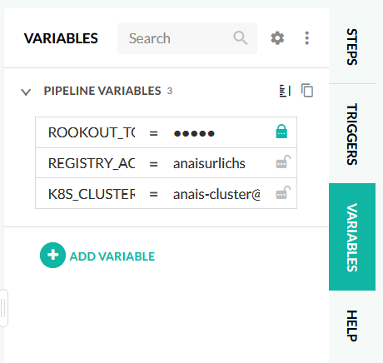Open the variables settings gear
This screenshot has height=363, width=383.
(277, 38)
